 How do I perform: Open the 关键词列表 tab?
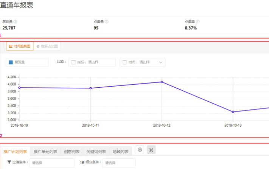[x=96, y=152]
